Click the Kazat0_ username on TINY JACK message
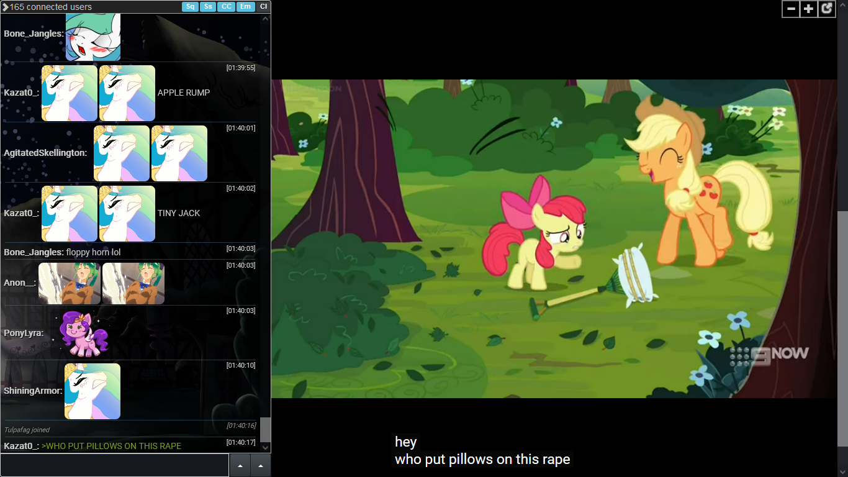The width and height of the screenshot is (848, 477). pyautogui.click(x=21, y=213)
